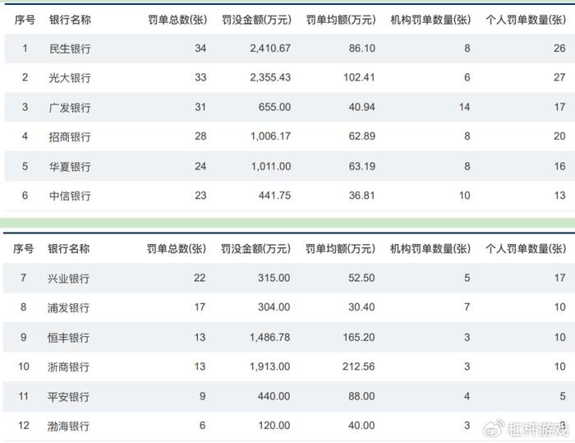The image size is (575, 443).
Task: Select personal tickets 26 for 民生银行
Action: point(559,48)
